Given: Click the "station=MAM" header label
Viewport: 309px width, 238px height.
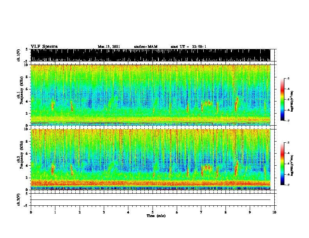Looking at the screenshot, I should (146, 47).
